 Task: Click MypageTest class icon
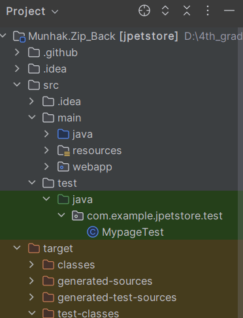93,232
